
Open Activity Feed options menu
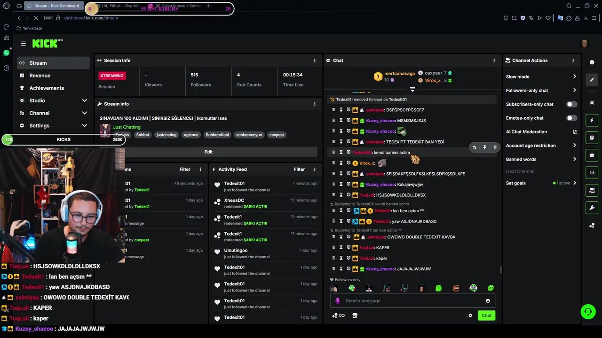(x=315, y=169)
